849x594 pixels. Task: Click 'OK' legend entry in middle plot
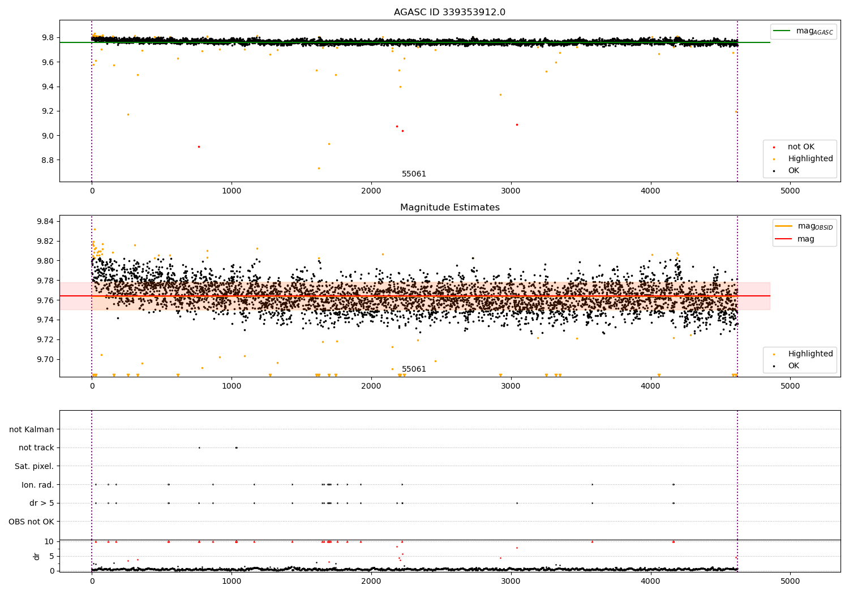click(x=794, y=366)
